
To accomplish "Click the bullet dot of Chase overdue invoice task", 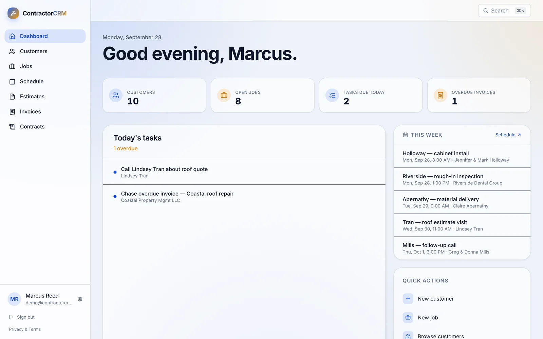I will (x=115, y=197).
